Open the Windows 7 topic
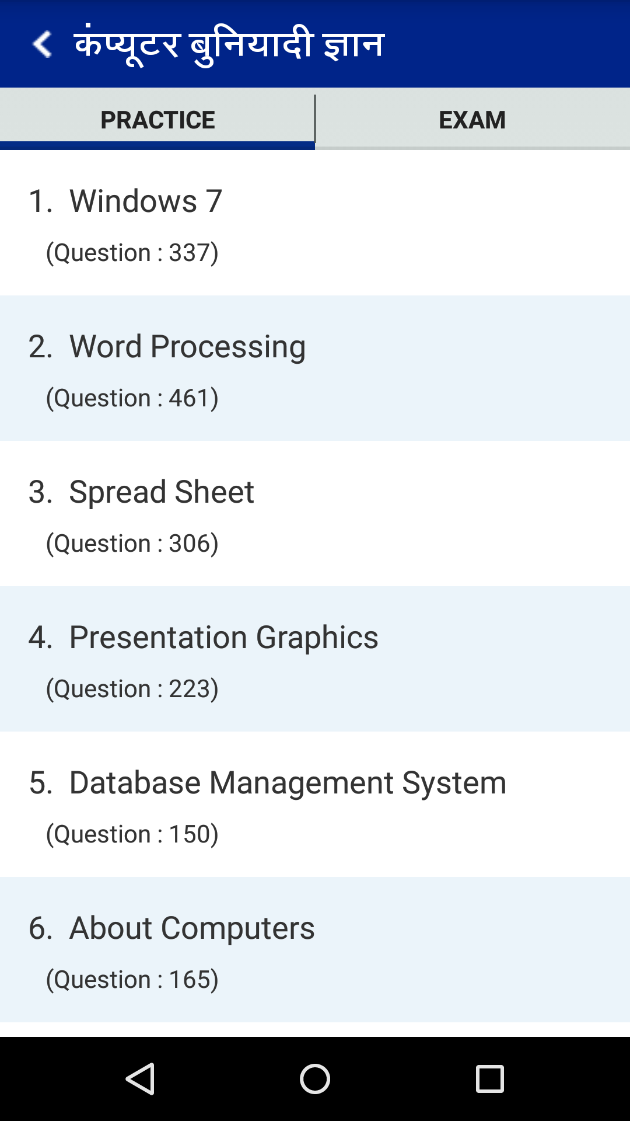 pos(146,201)
